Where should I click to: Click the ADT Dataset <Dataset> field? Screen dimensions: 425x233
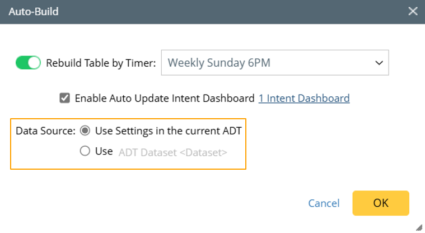173,151
